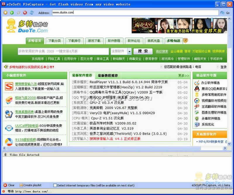
Task: Open the 多特首页 tab
Action: coord(35,41)
